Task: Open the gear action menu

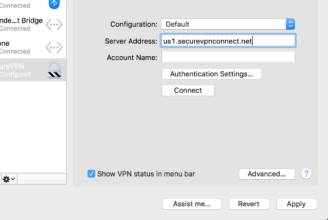Action: click(x=7, y=179)
